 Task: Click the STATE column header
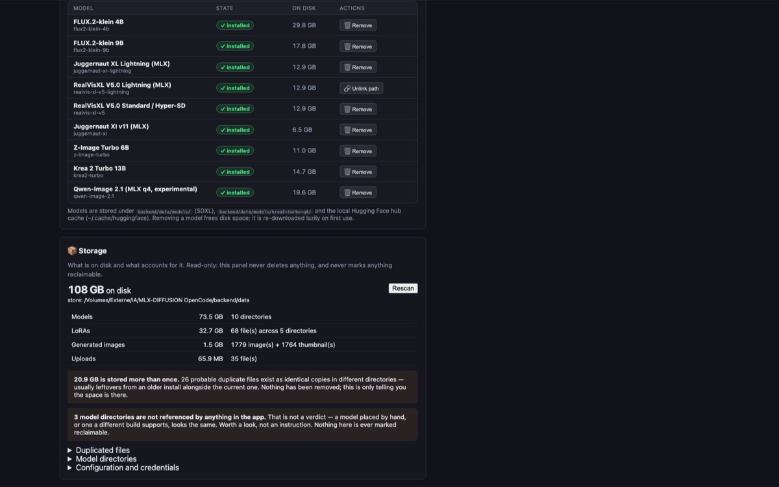[x=225, y=8]
